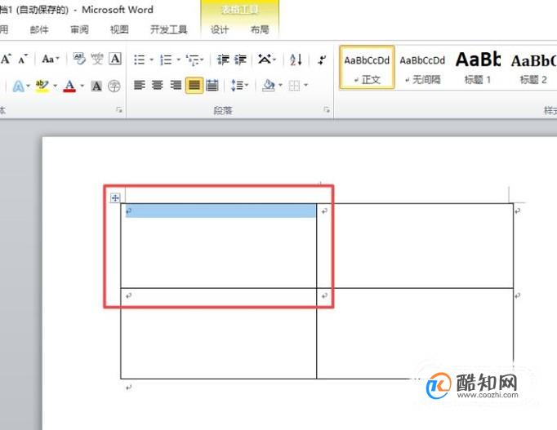This screenshot has width=557, height=430.
Task: Switch to the 布局 table tab
Action: tap(260, 29)
